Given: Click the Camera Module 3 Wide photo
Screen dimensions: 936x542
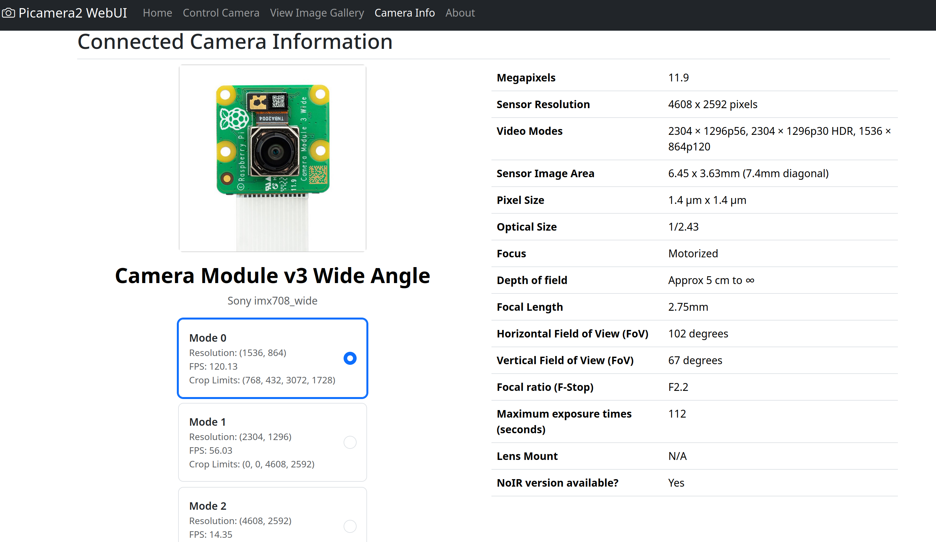Looking at the screenshot, I should 273,158.
